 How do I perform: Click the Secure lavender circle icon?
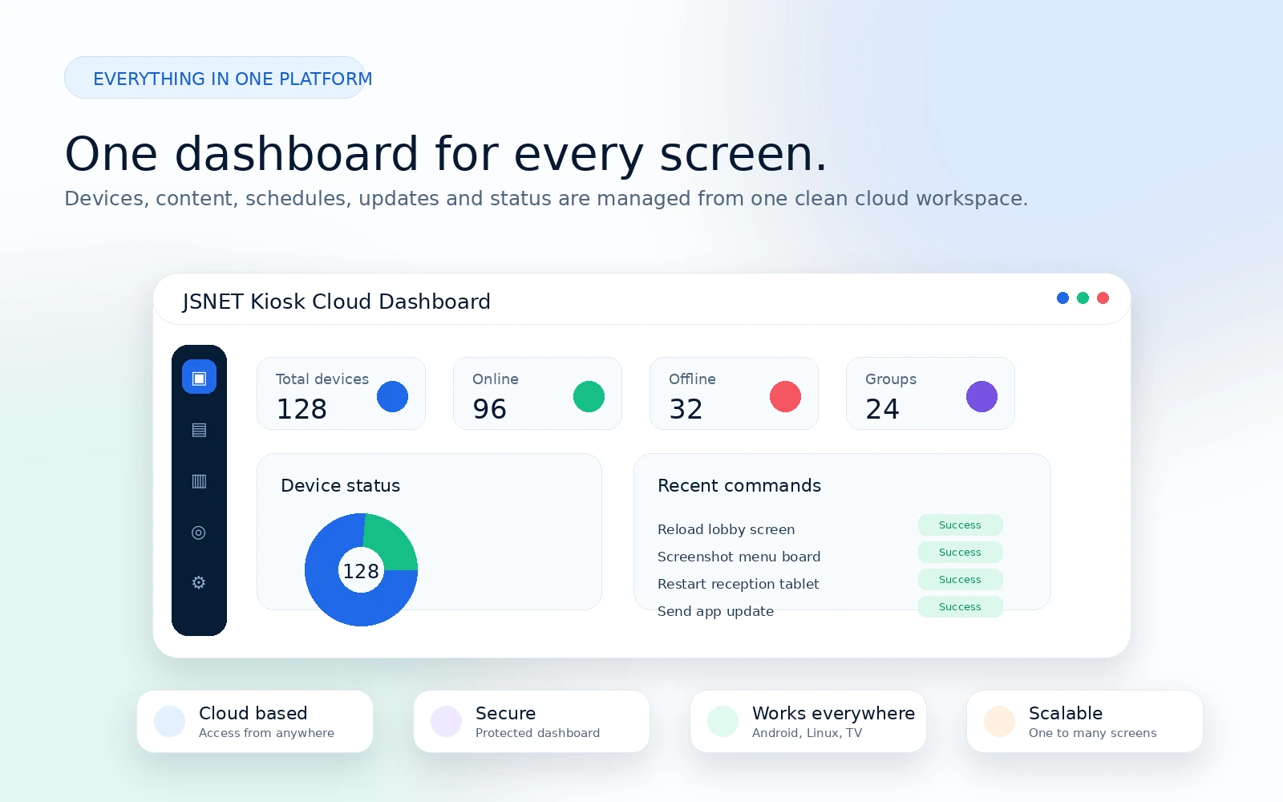coord(446,721)
